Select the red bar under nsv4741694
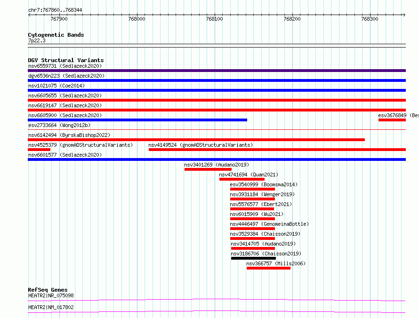 click(242, 179)
